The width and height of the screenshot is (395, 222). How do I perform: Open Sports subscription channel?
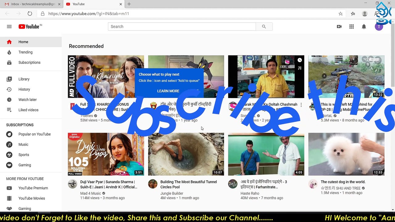click(31, 155)
